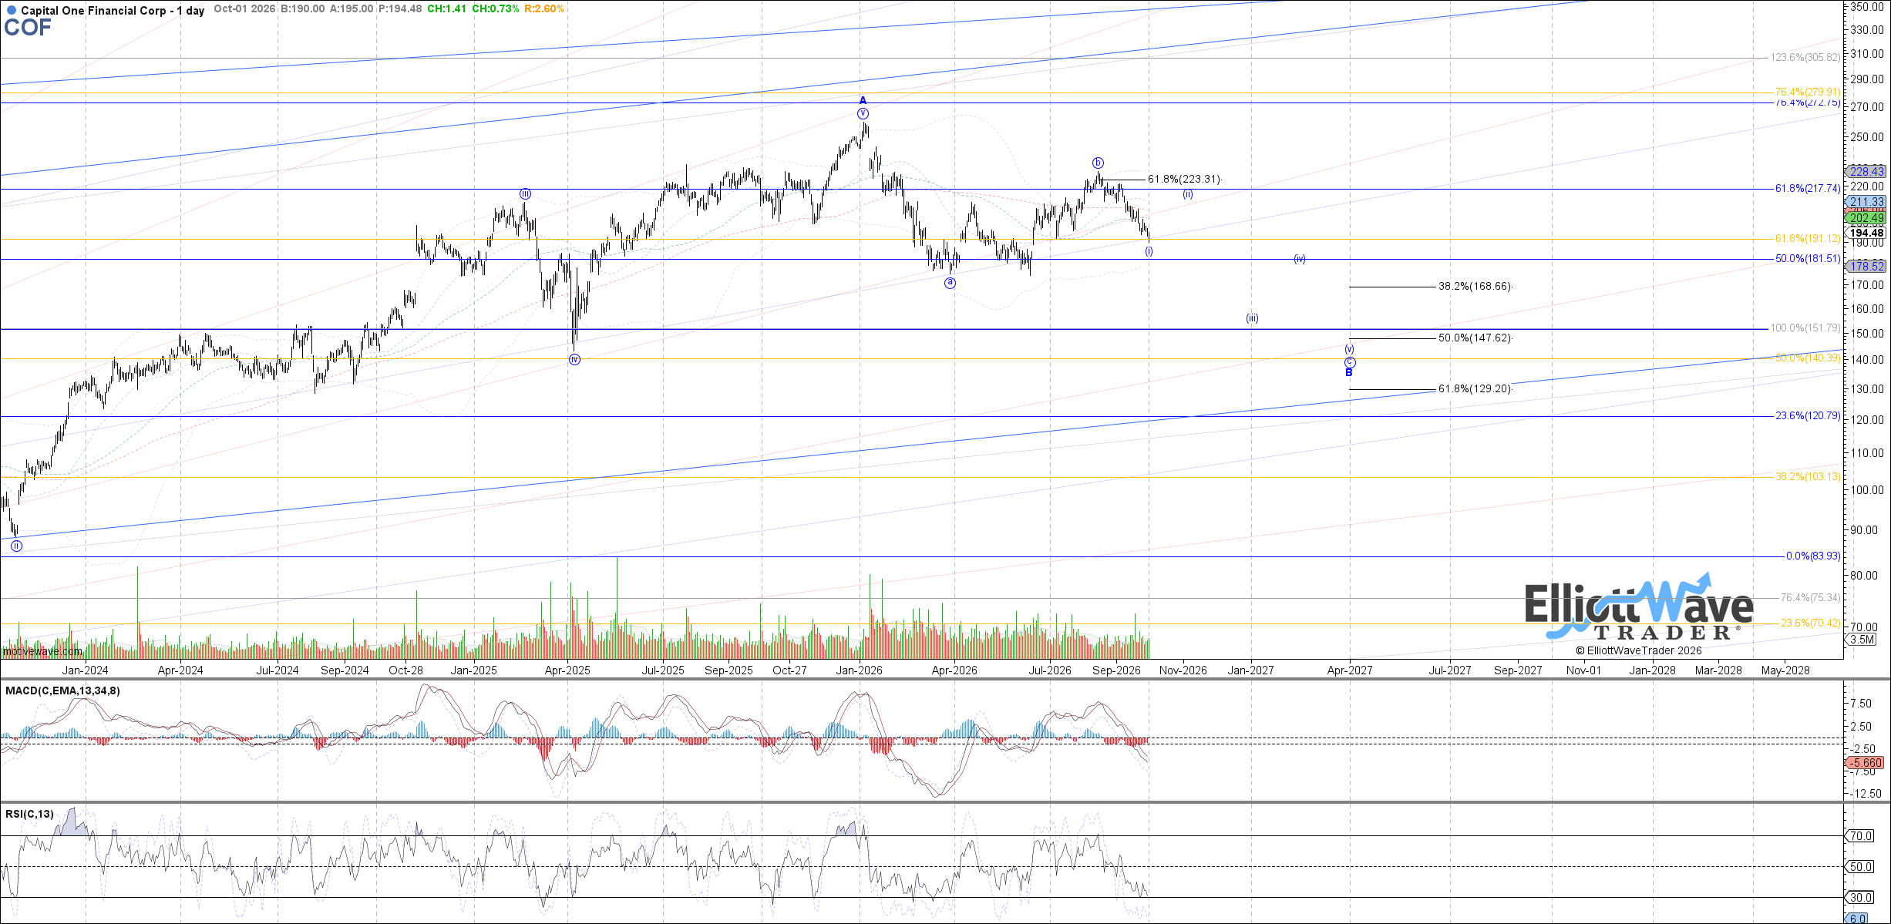Image resolution: width=1891 pixels, height=924 pixels.
Task: Click the 61.8%(129.20) Fibonacci label
Action: pos(1475,389)
